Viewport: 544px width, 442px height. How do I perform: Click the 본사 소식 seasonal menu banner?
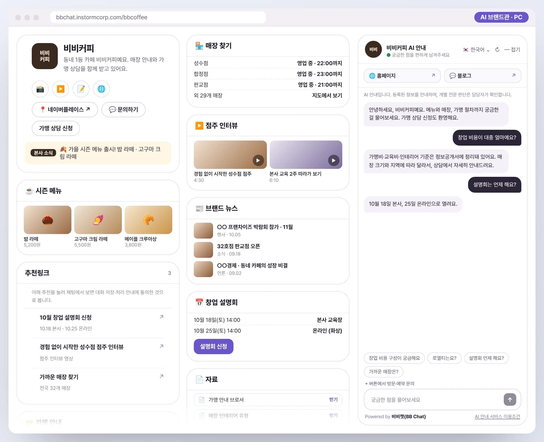point(98,153)
